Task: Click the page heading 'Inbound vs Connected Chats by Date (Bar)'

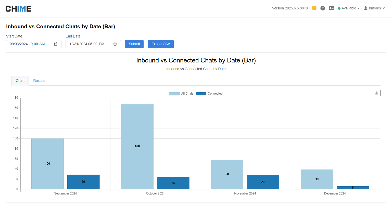Action: pyautogui.click(x=61, y=27)
